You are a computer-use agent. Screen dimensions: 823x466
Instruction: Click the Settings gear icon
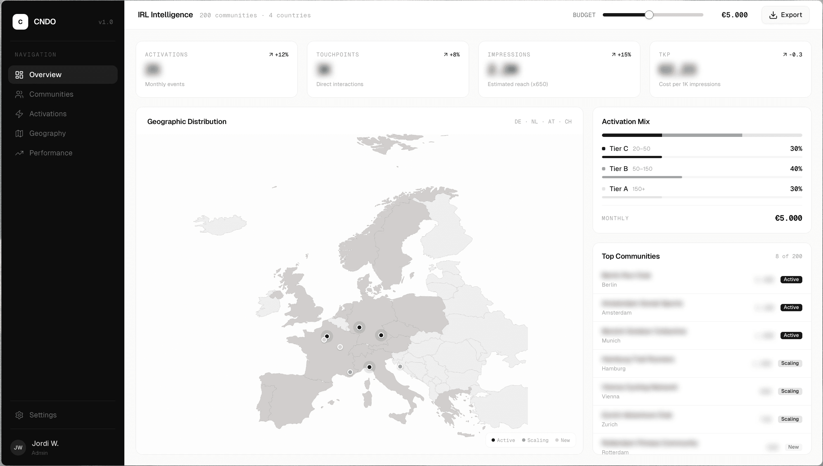tap(19, 415)
